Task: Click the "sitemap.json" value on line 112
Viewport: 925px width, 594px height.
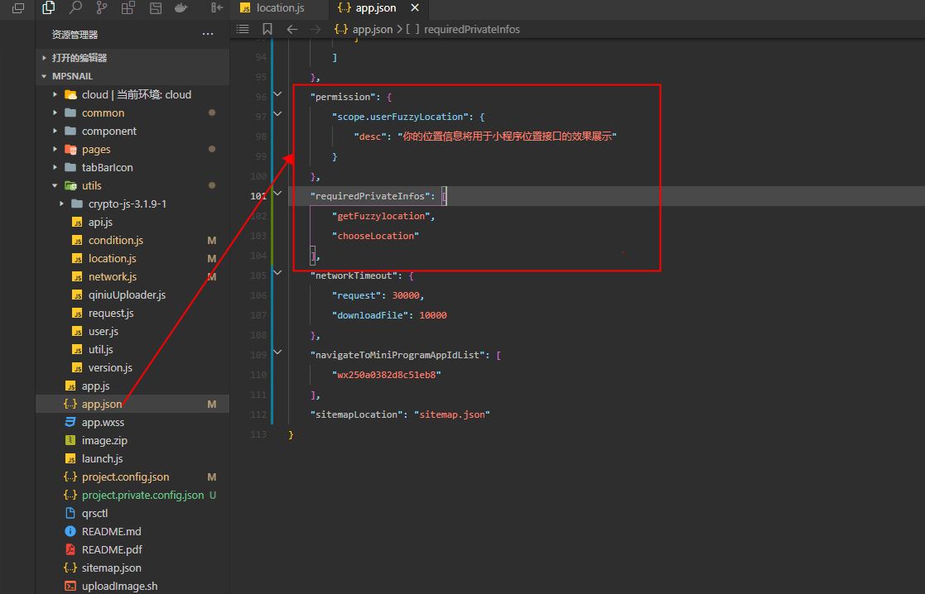Action: click(452, 414)
